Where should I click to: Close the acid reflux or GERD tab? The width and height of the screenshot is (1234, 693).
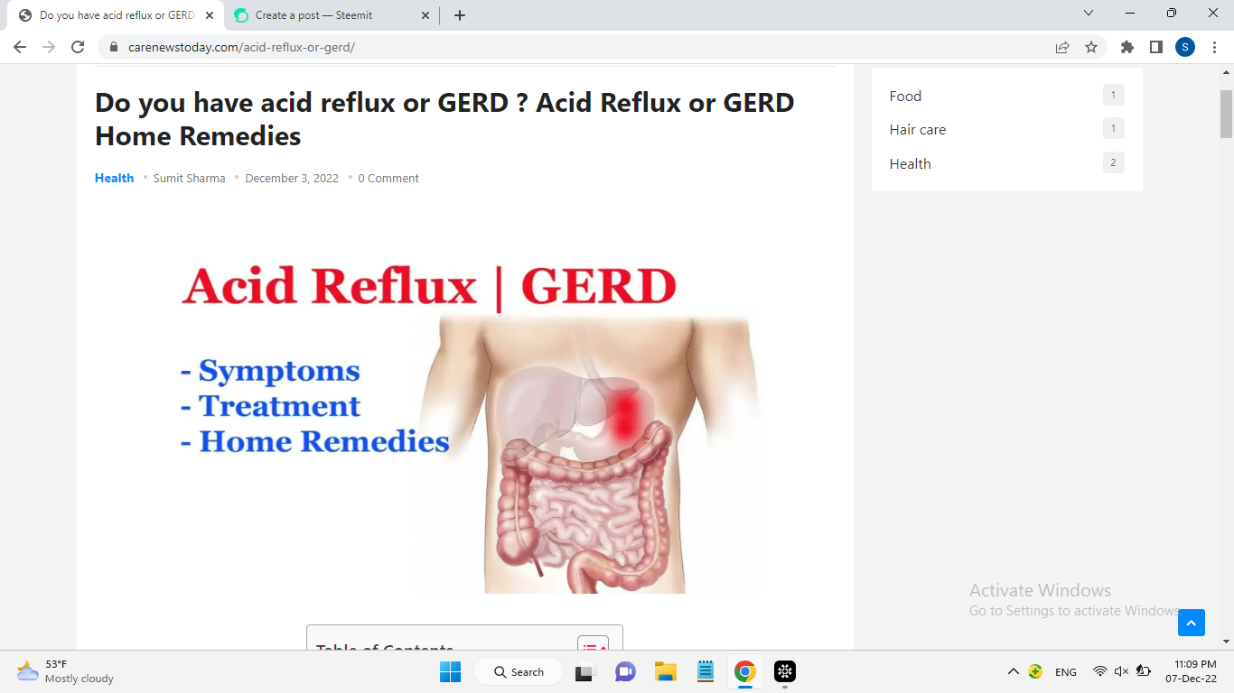point(210,15)
